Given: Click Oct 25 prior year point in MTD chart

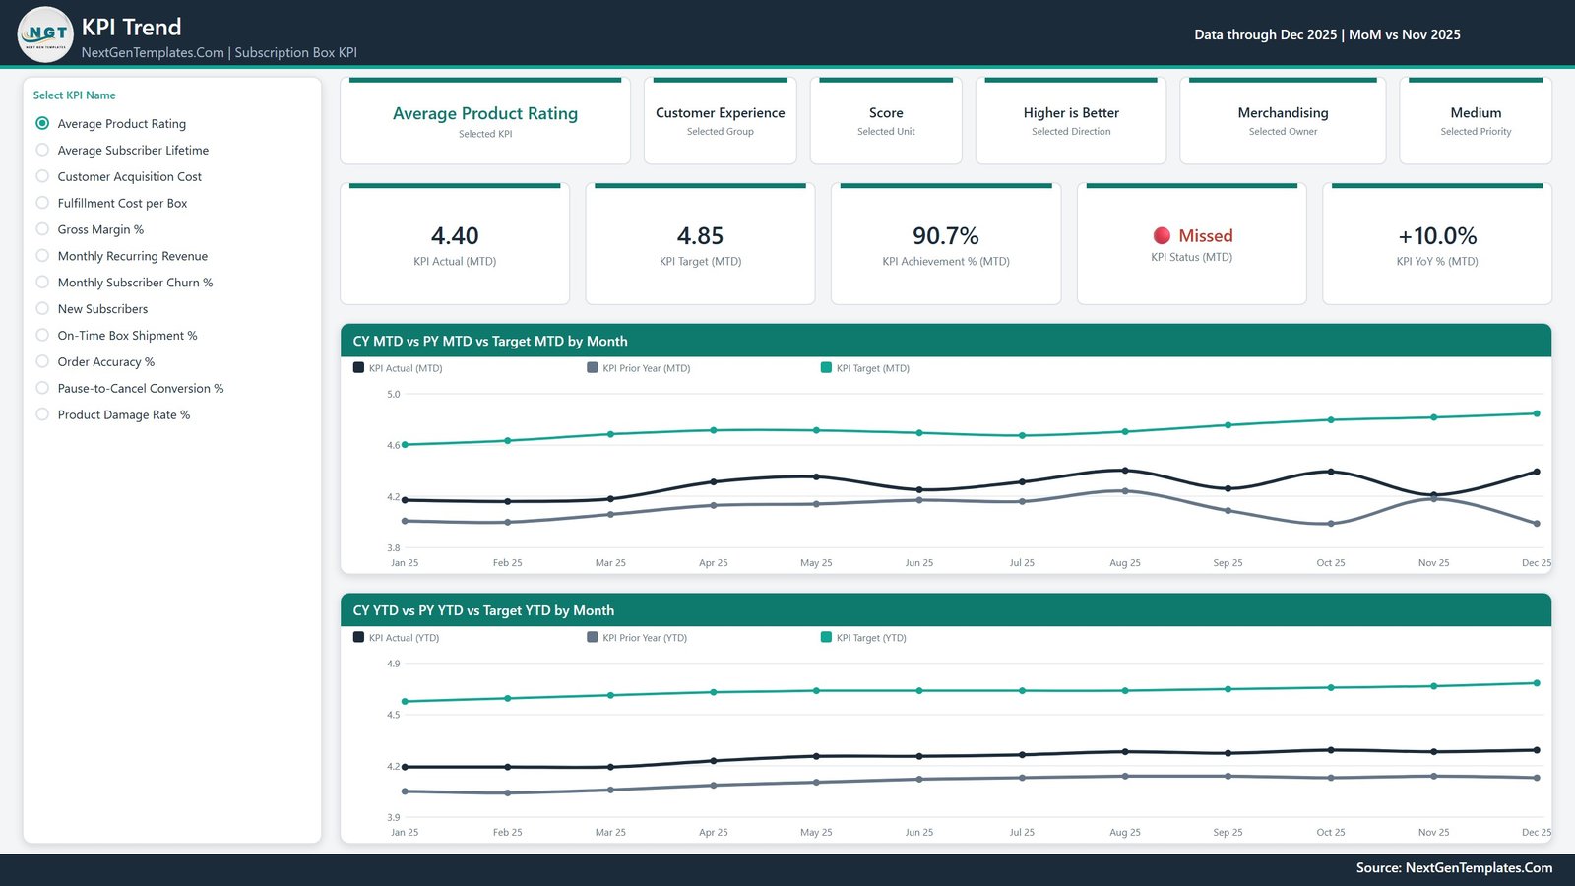Looking at the screenshot, I should [1331, 524].
